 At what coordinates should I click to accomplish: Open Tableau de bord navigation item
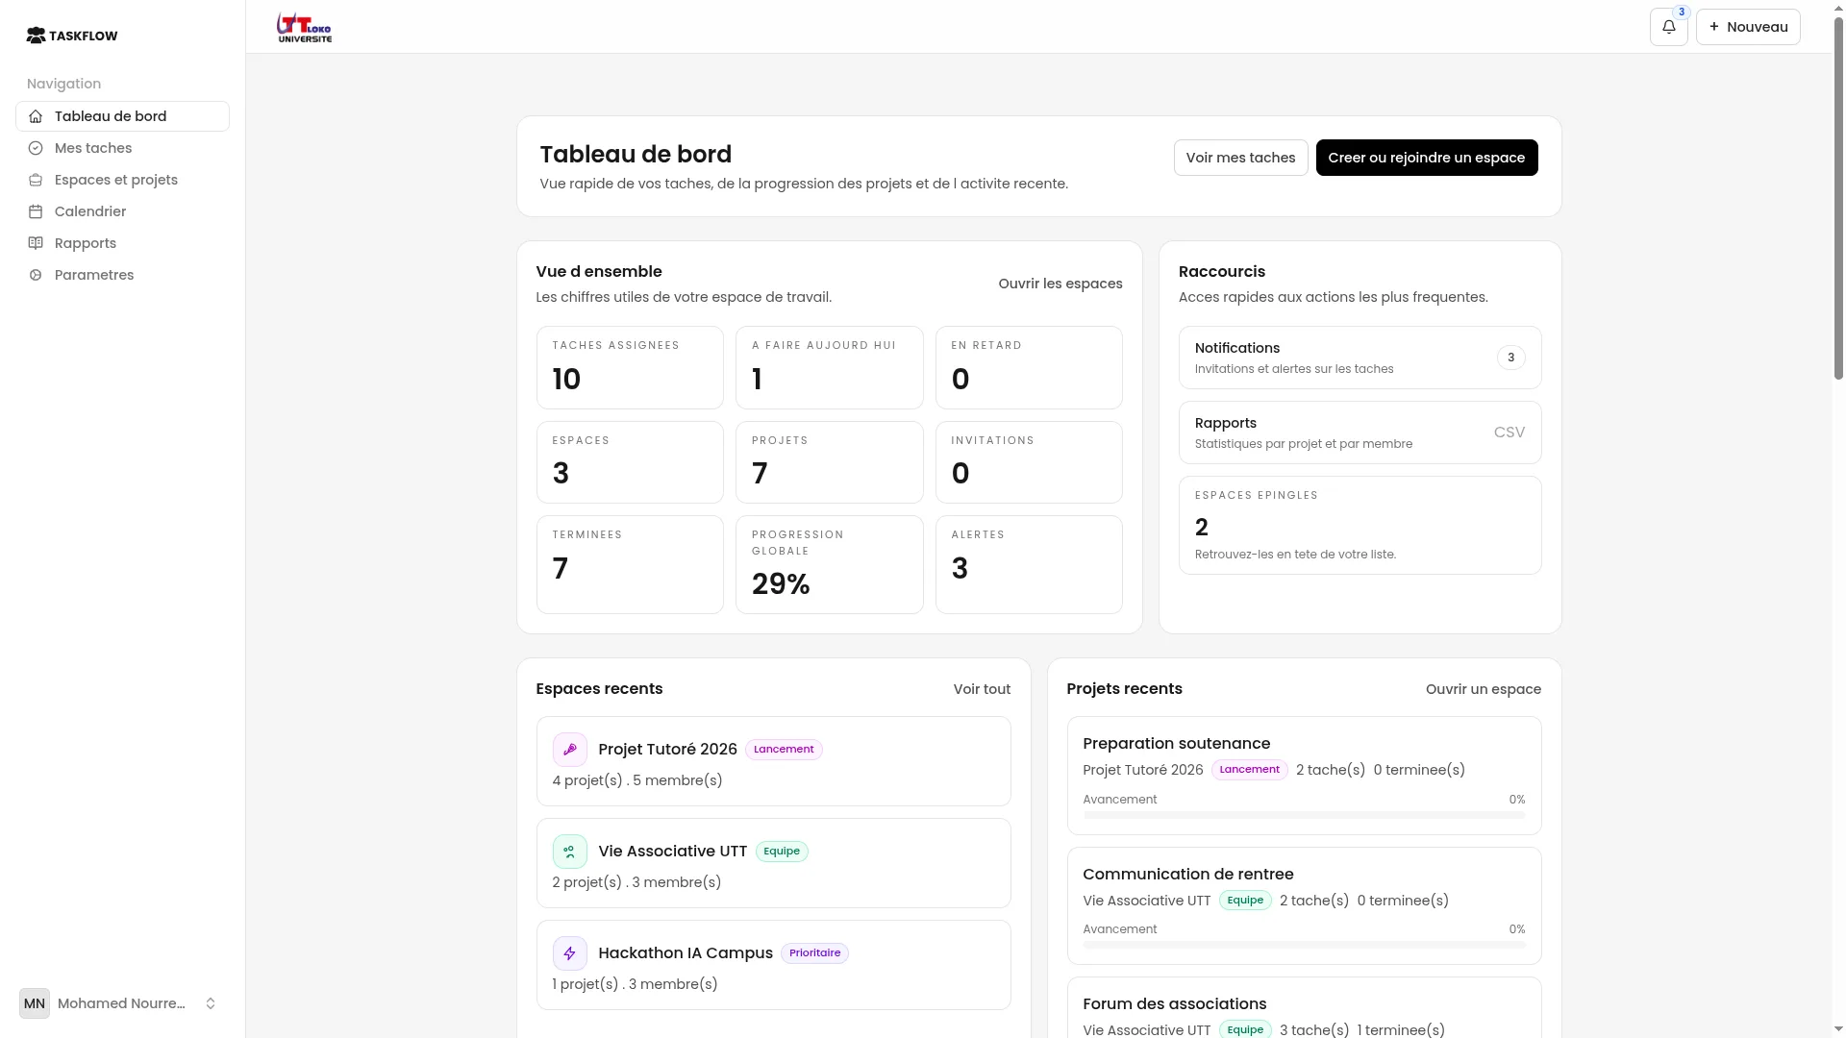[122, 116]
